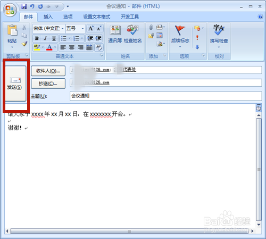Screen dimensions: 266x239
Task: Copy selection with the copy icon
Action: 24,35
